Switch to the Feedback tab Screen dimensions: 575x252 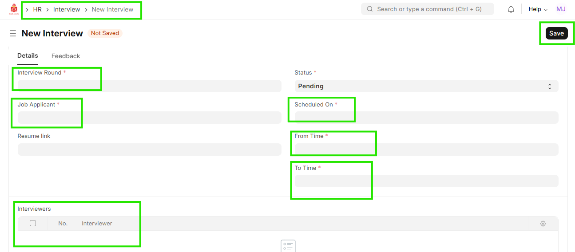(66, 56)
